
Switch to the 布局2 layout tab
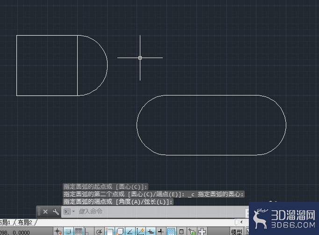tap(25, 222)
